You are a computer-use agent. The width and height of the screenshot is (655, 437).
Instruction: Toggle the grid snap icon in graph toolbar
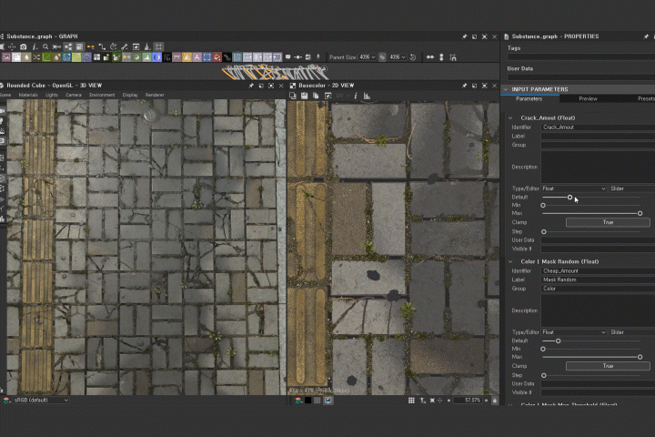pos(158,46)
